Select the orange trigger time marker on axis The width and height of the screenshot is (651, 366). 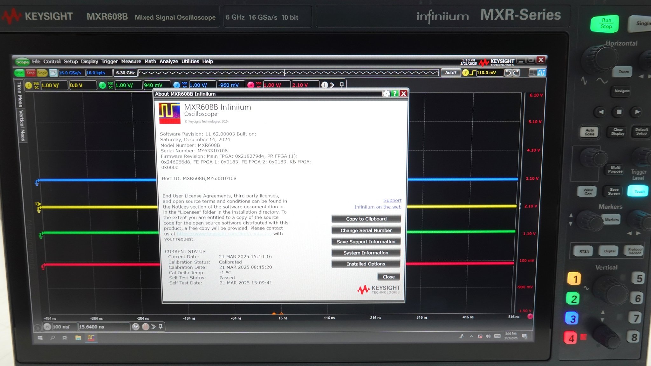pyautogui.click(x=274, y=314)
